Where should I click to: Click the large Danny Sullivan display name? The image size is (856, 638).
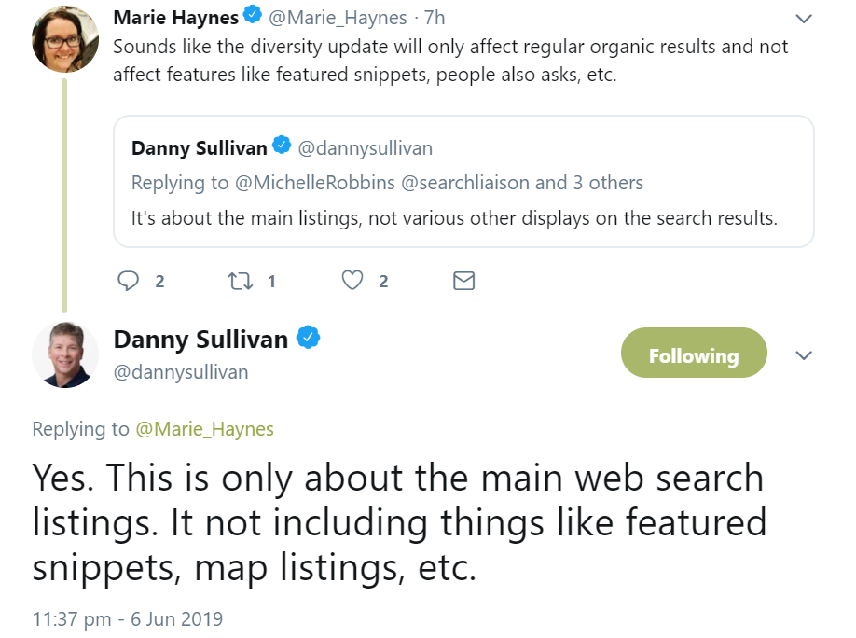200,340
